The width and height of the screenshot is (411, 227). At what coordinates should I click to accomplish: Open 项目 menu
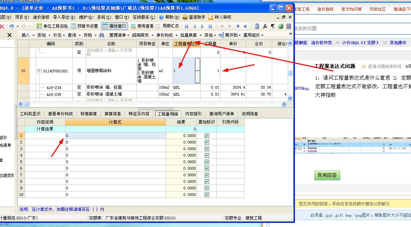coord(22,17)
